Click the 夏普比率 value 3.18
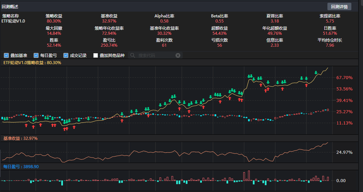The width and height of the screenshot is (363, 192). click(x=275, y=21)
